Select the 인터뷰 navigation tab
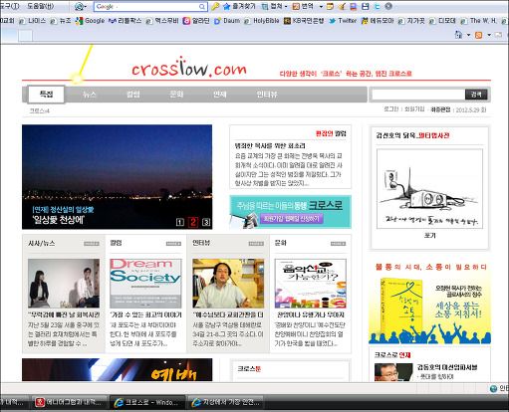 [x=267, y=95]
